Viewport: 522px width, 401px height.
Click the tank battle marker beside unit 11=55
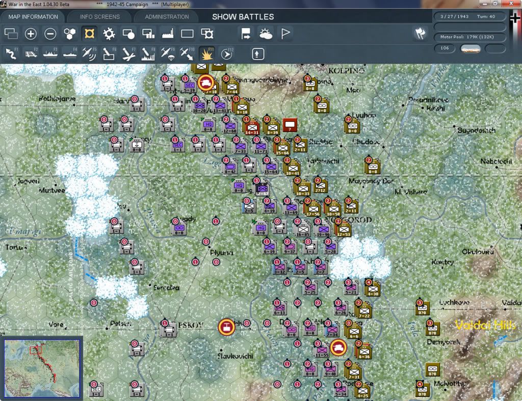pyautogui.click(x=338, y=347)
